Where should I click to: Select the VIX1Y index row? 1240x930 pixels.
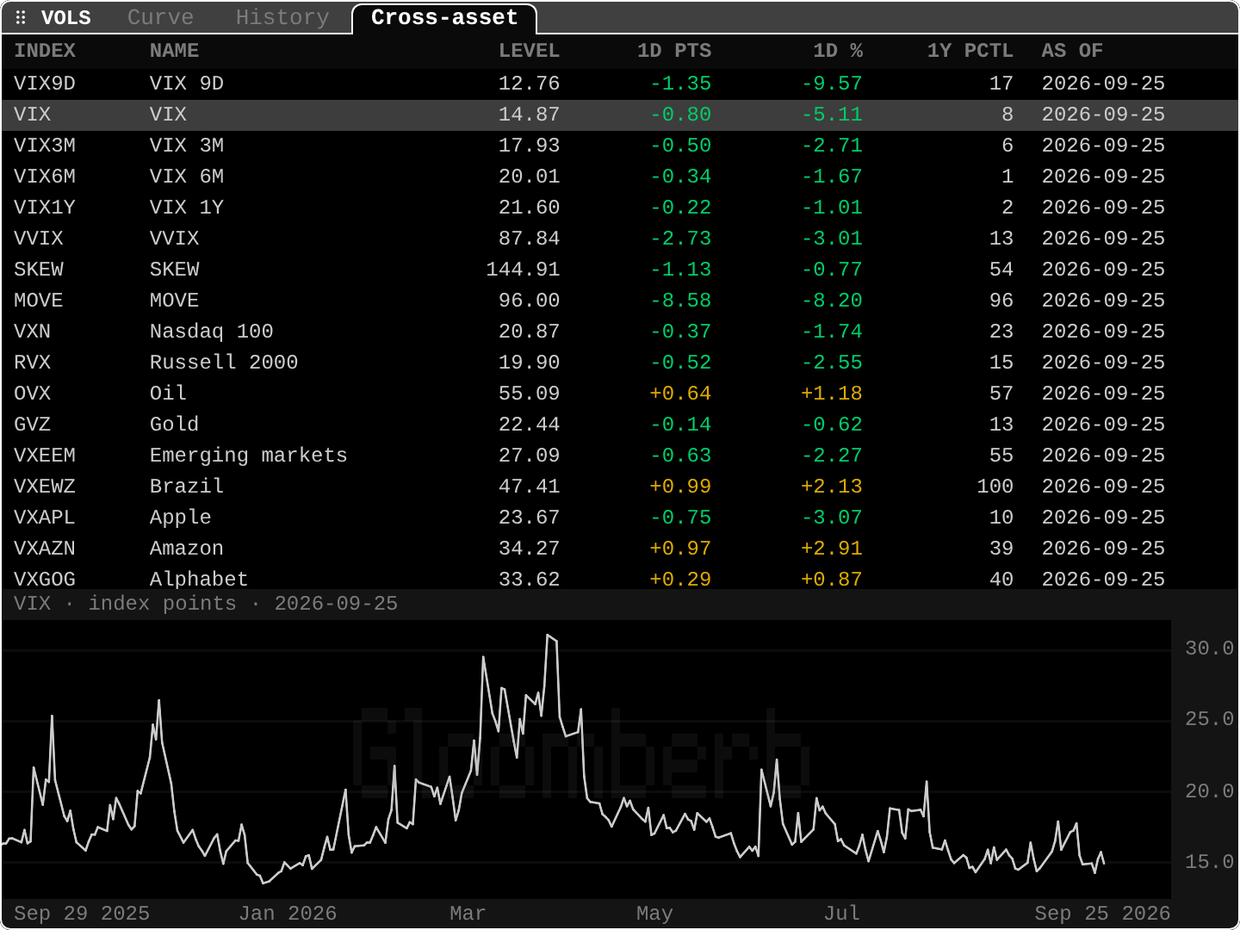tap(620, 208)
